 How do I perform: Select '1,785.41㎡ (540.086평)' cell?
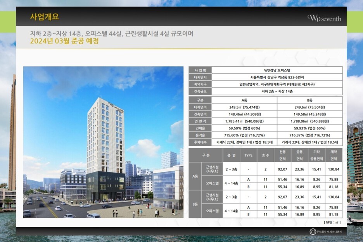pyautogui.click(x=244, y=121)
